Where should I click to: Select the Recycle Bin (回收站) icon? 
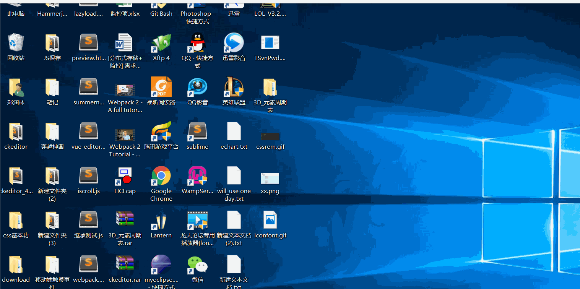point(16,42)
